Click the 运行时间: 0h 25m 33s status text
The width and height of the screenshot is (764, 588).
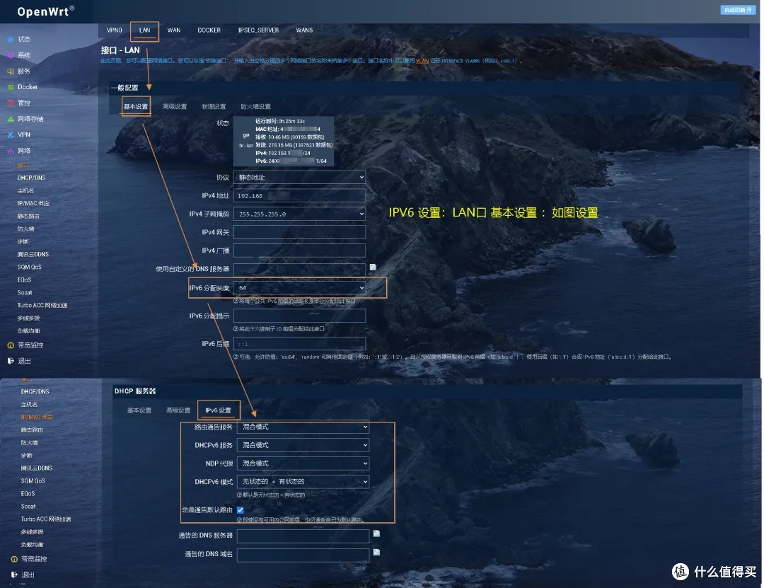click(x=280, y=122)
